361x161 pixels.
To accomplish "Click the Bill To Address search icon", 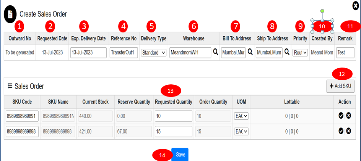I will click(x=250, y=52).
